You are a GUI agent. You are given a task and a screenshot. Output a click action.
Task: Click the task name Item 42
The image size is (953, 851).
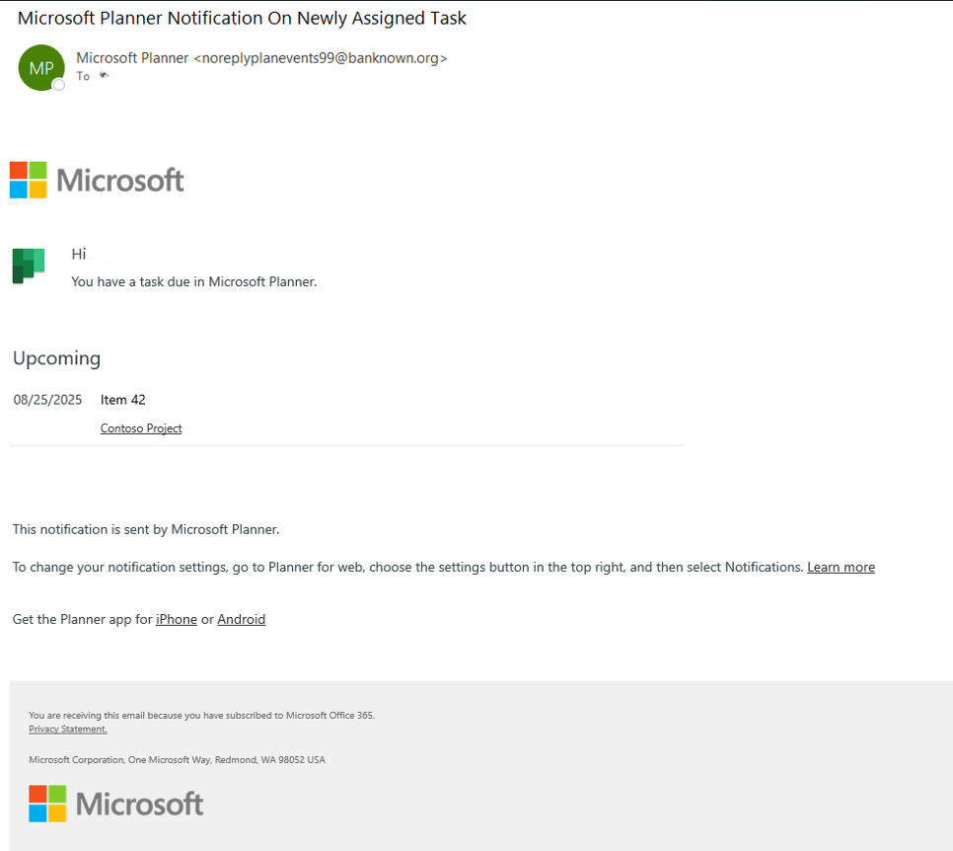[122, 400]
